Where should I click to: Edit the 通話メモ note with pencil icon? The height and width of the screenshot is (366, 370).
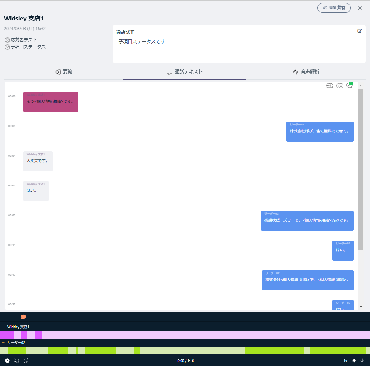point(360,31)
